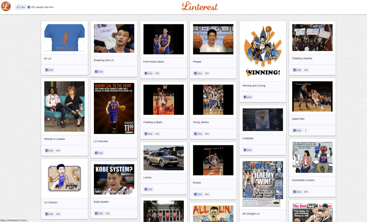367x222 pixels.
Task: Open the Linfiniti car photo
Action: pos(163,157)
